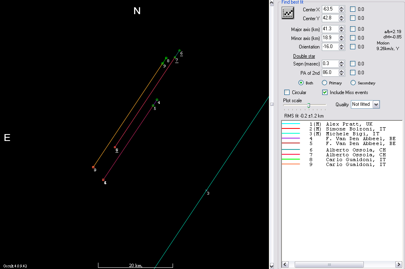Click observer list scroll left arrow
The image size is (405, 269).
pos(285,264)
